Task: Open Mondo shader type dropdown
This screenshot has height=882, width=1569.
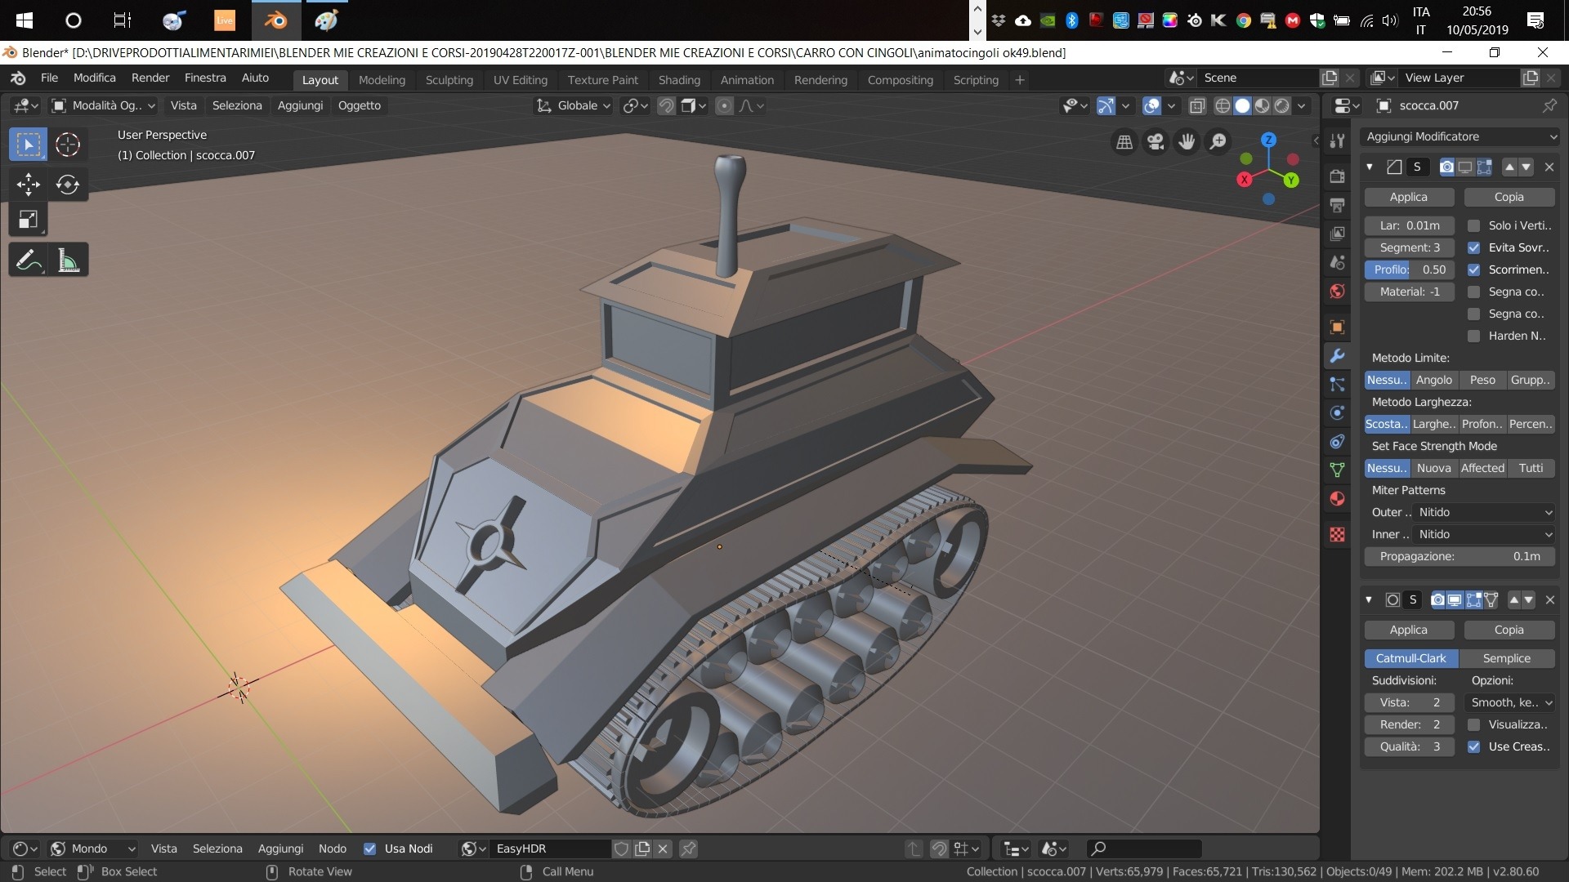Action: [x=92, y=849]
